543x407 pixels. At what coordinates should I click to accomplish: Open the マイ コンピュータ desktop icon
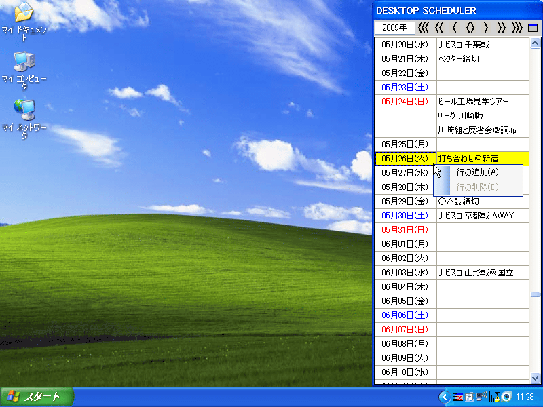point(24,71)
